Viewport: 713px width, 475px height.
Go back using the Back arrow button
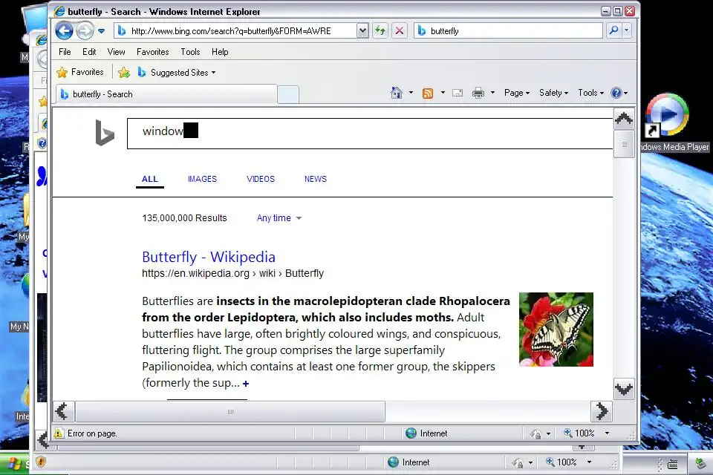[x=64, y=31]
